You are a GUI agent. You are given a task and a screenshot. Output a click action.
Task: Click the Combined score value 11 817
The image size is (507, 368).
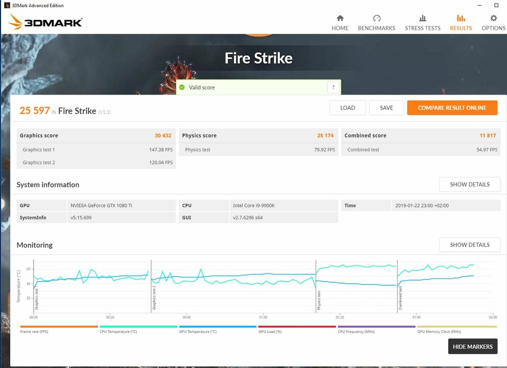[x=488, y=135]
